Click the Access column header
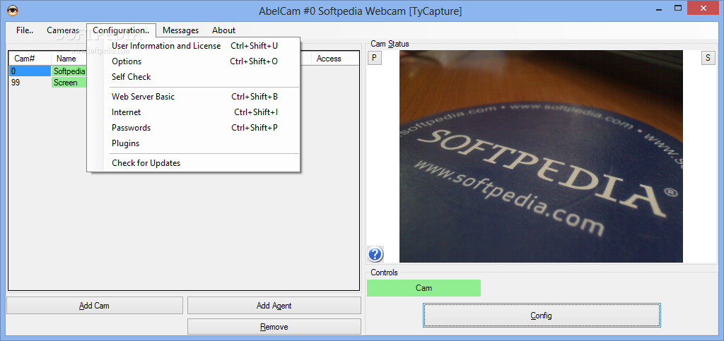This screenshot has width=724, height=341. pos(334,59)
